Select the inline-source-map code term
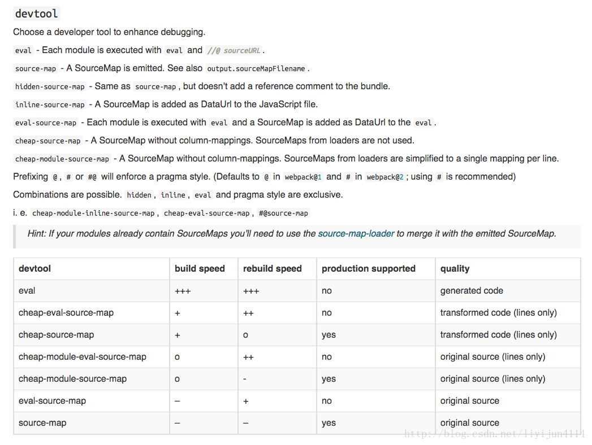 click(50, 104)
